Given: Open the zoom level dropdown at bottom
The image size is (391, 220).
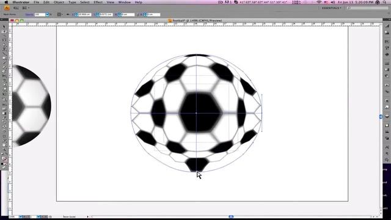Looking at the screenshot, I should (x=20, y=217).
